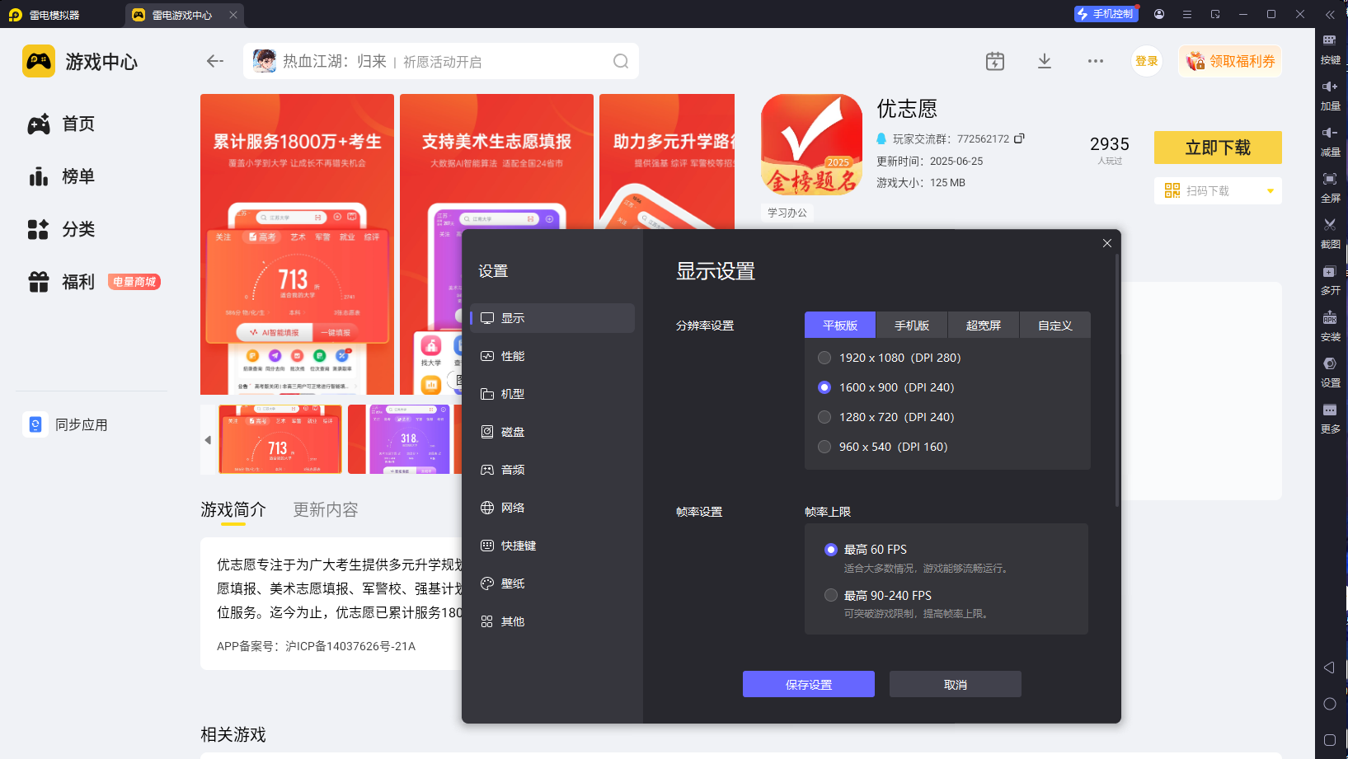Go back with the left arrow icon
This screenshot has width=1348, height=759.
click(215, 61)
